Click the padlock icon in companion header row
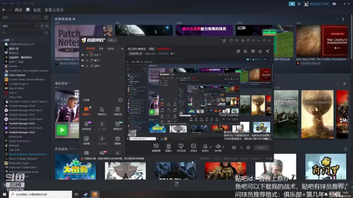The width and height of the screenshot is (353, 198). pos(245,51)
